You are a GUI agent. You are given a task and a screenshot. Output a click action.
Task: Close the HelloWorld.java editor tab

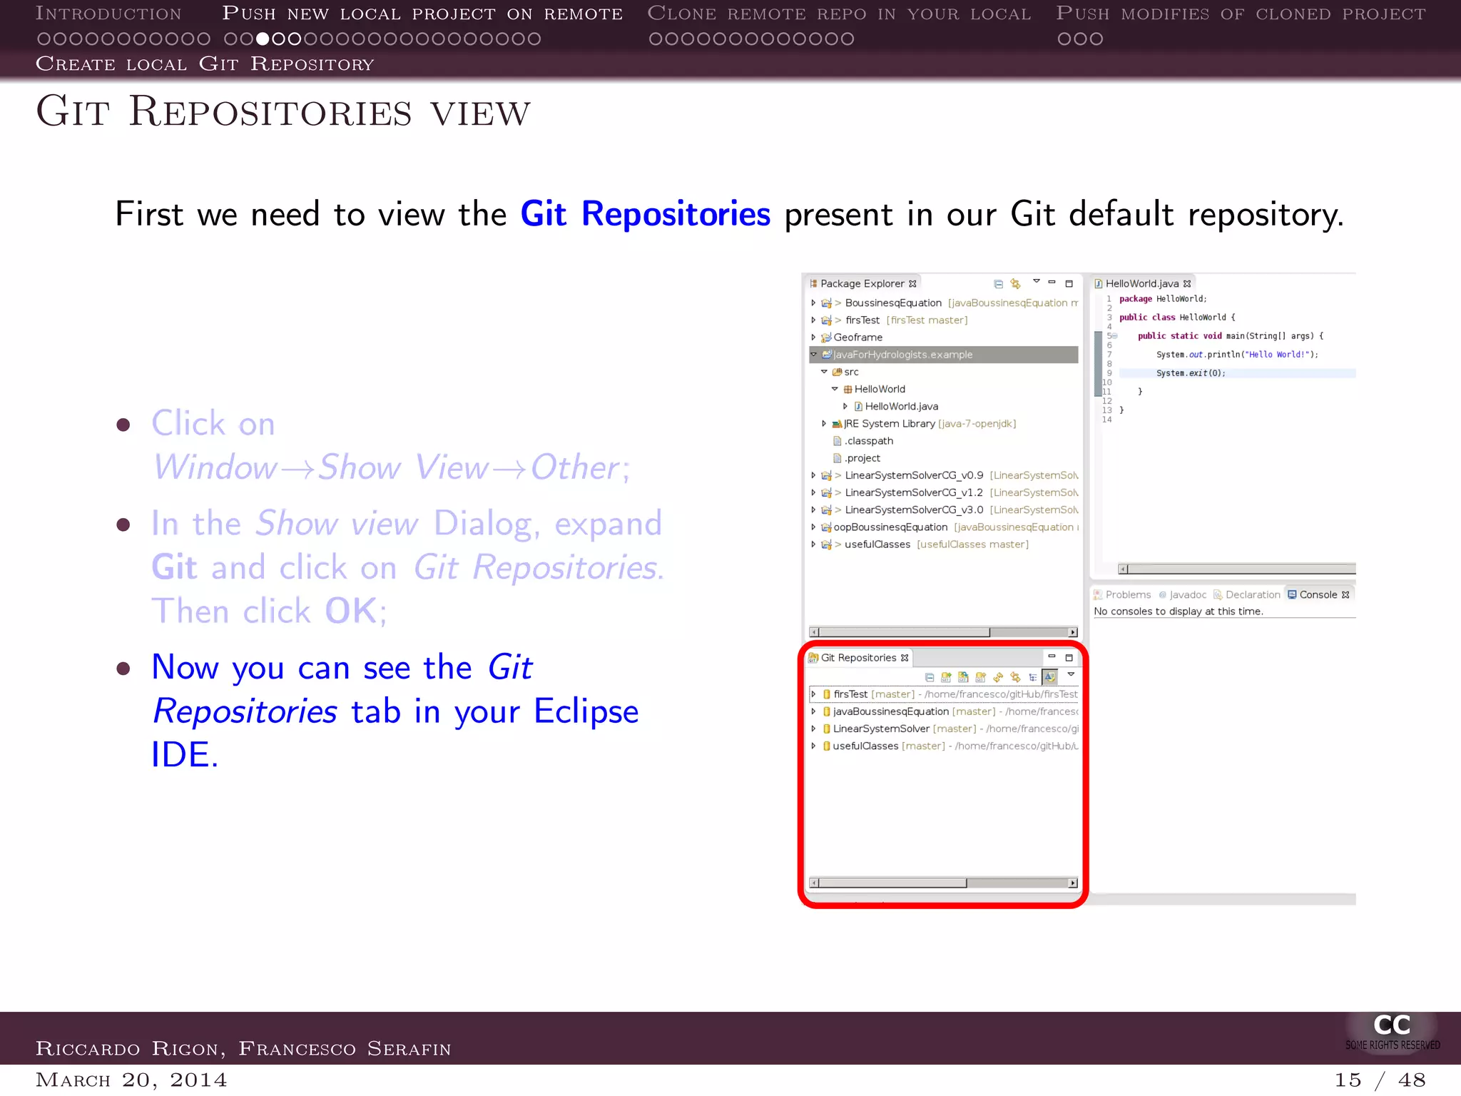coord(1187,284)
